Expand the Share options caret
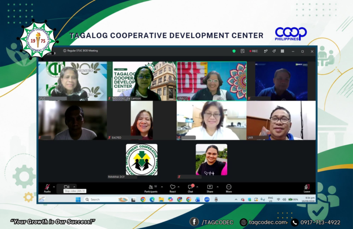Image resolution: width=353 pixels, height=229 pixels. (x=217, y=187)
